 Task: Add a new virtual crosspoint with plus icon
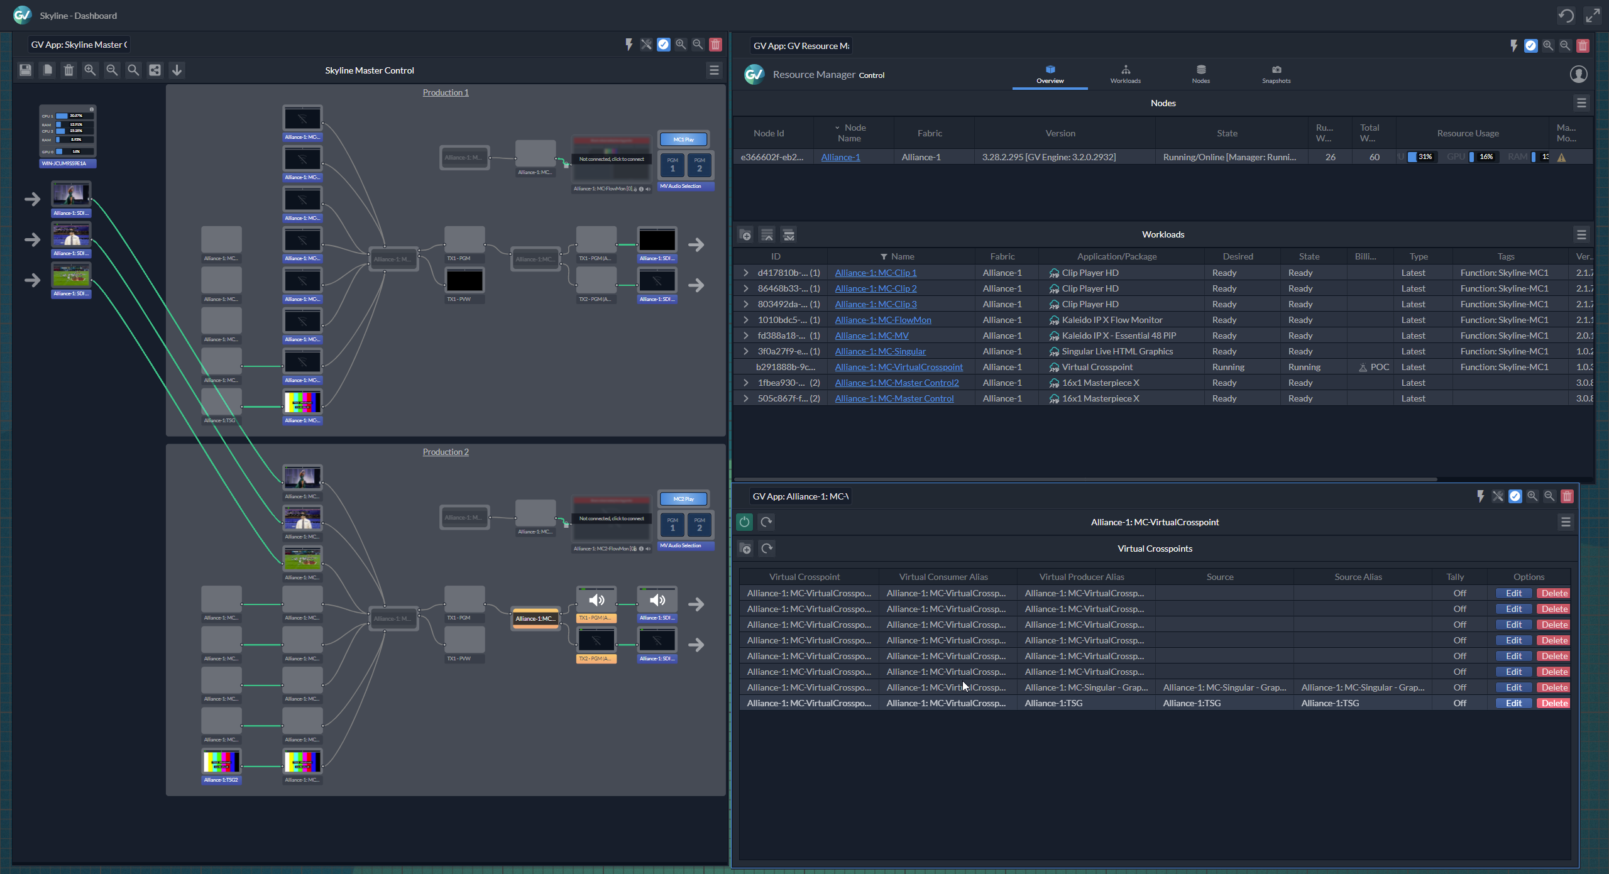point(745,549)
